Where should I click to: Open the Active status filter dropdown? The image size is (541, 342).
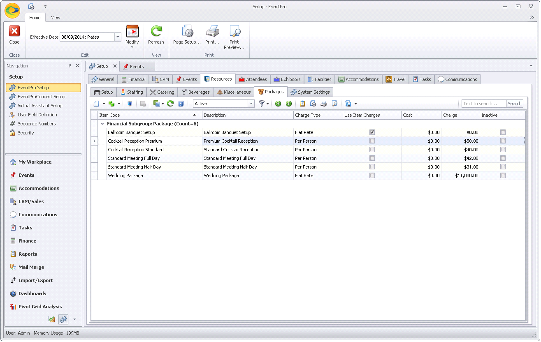tap(251, 104)
